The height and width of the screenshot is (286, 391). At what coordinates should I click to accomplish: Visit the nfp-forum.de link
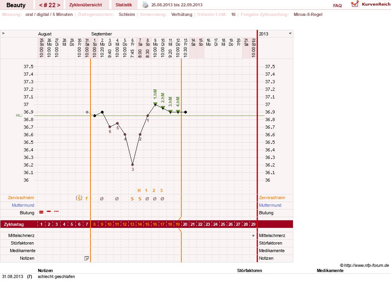[x=366, y=265]
